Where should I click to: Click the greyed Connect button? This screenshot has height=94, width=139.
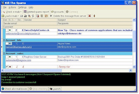pyautogui.click(x=72, y=12)
